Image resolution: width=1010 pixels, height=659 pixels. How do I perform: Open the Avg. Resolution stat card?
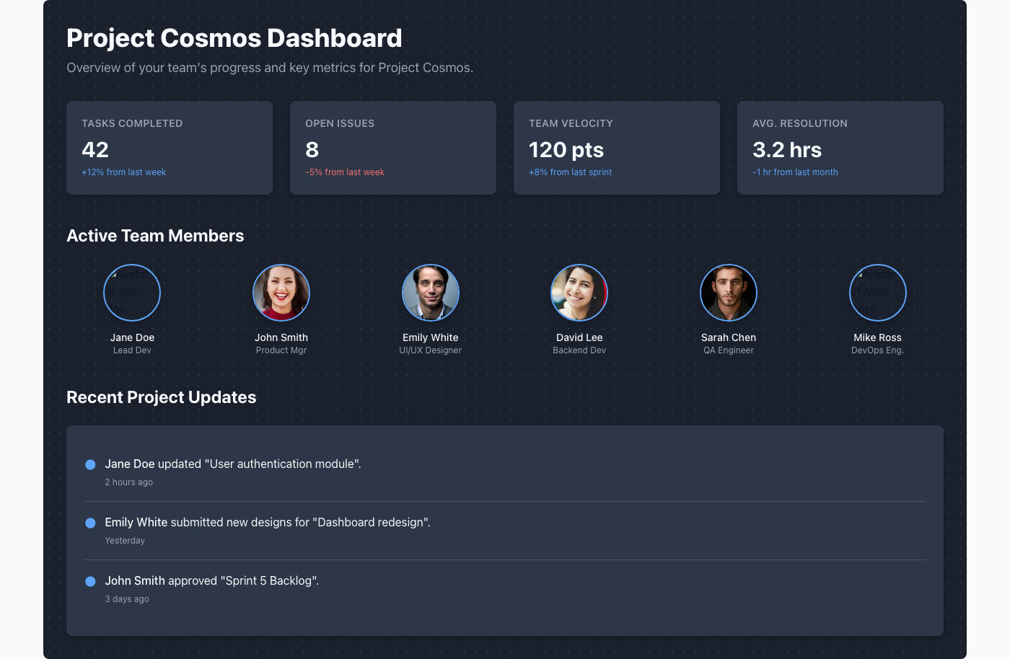coord(840,147)
